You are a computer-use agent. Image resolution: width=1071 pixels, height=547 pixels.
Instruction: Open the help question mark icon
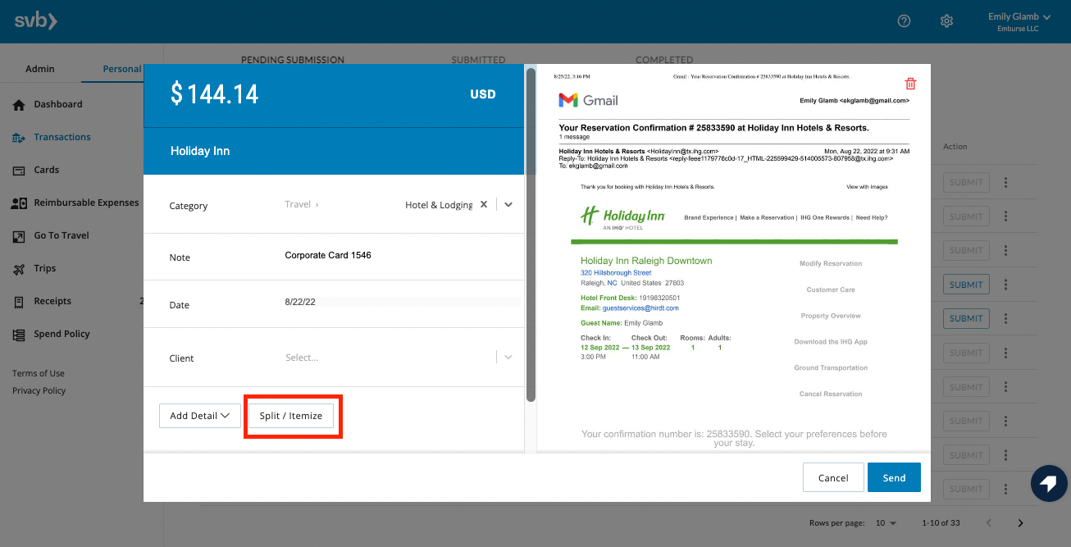(904, 21)
